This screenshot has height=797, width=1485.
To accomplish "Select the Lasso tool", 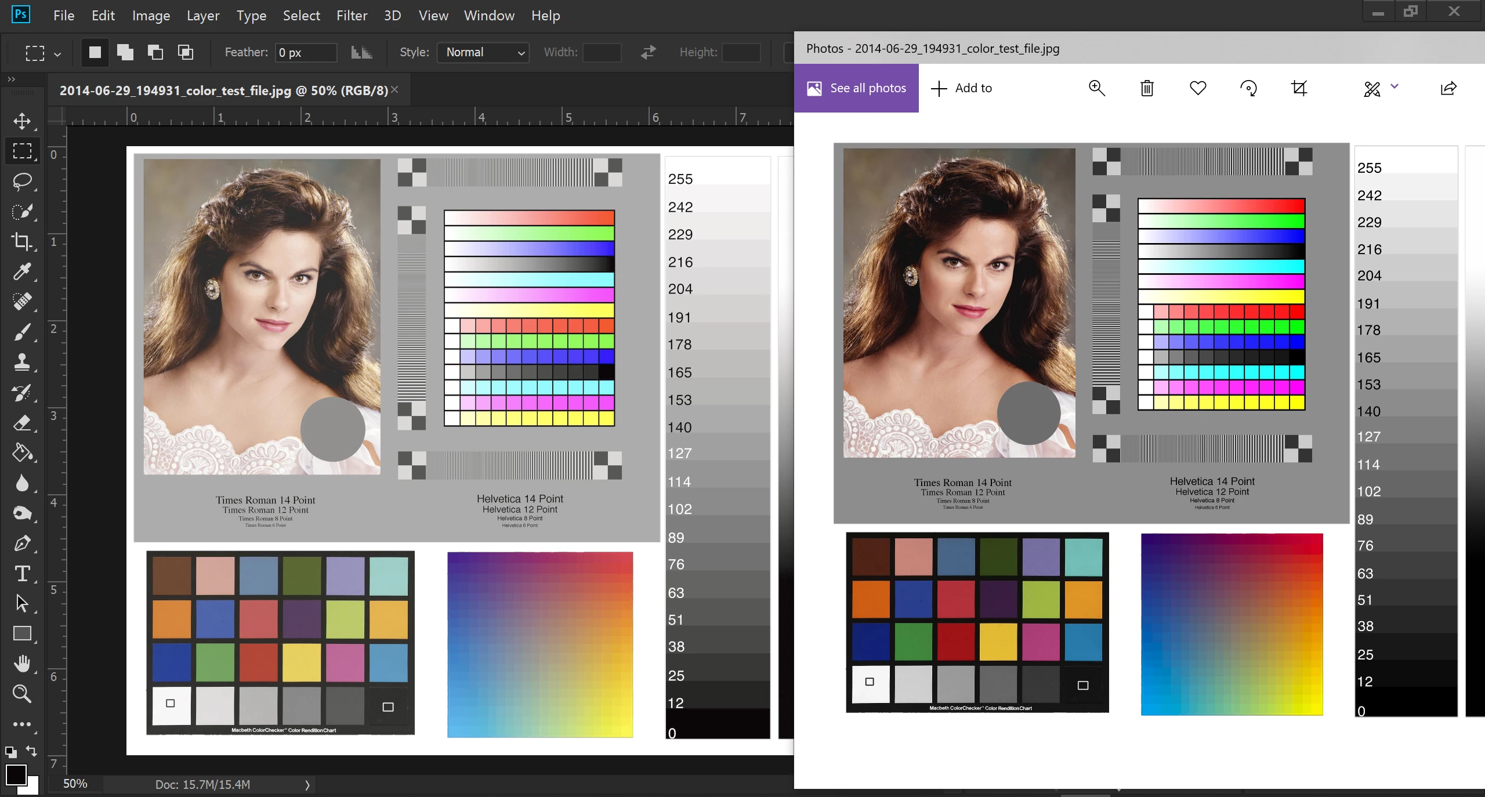I will click(22, 182).
